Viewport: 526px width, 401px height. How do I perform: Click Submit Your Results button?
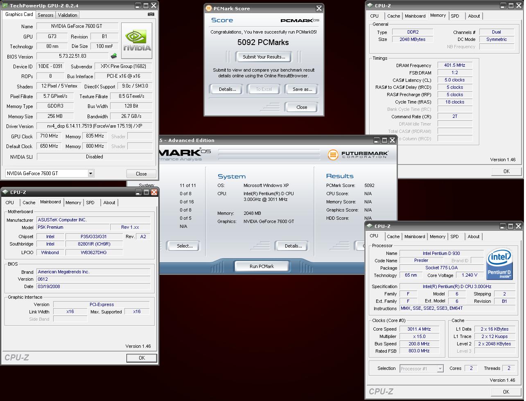point(264,57)
